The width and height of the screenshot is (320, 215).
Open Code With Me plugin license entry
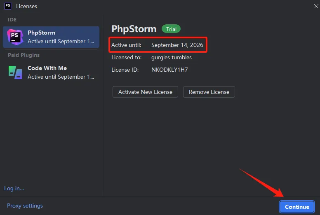click(x=51, y=72)
